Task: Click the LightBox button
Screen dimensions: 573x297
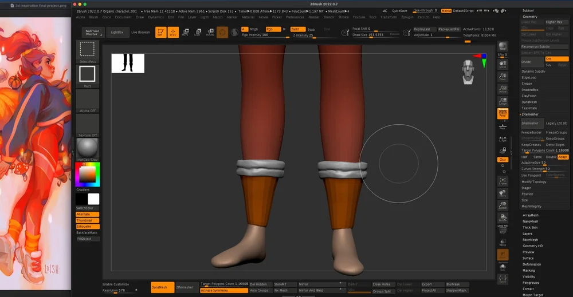Action: tap(117, 32)
